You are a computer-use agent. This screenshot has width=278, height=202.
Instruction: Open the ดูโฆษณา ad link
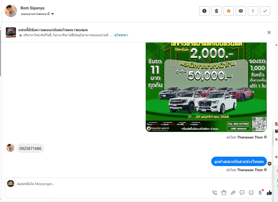click(x=121, y=35)
